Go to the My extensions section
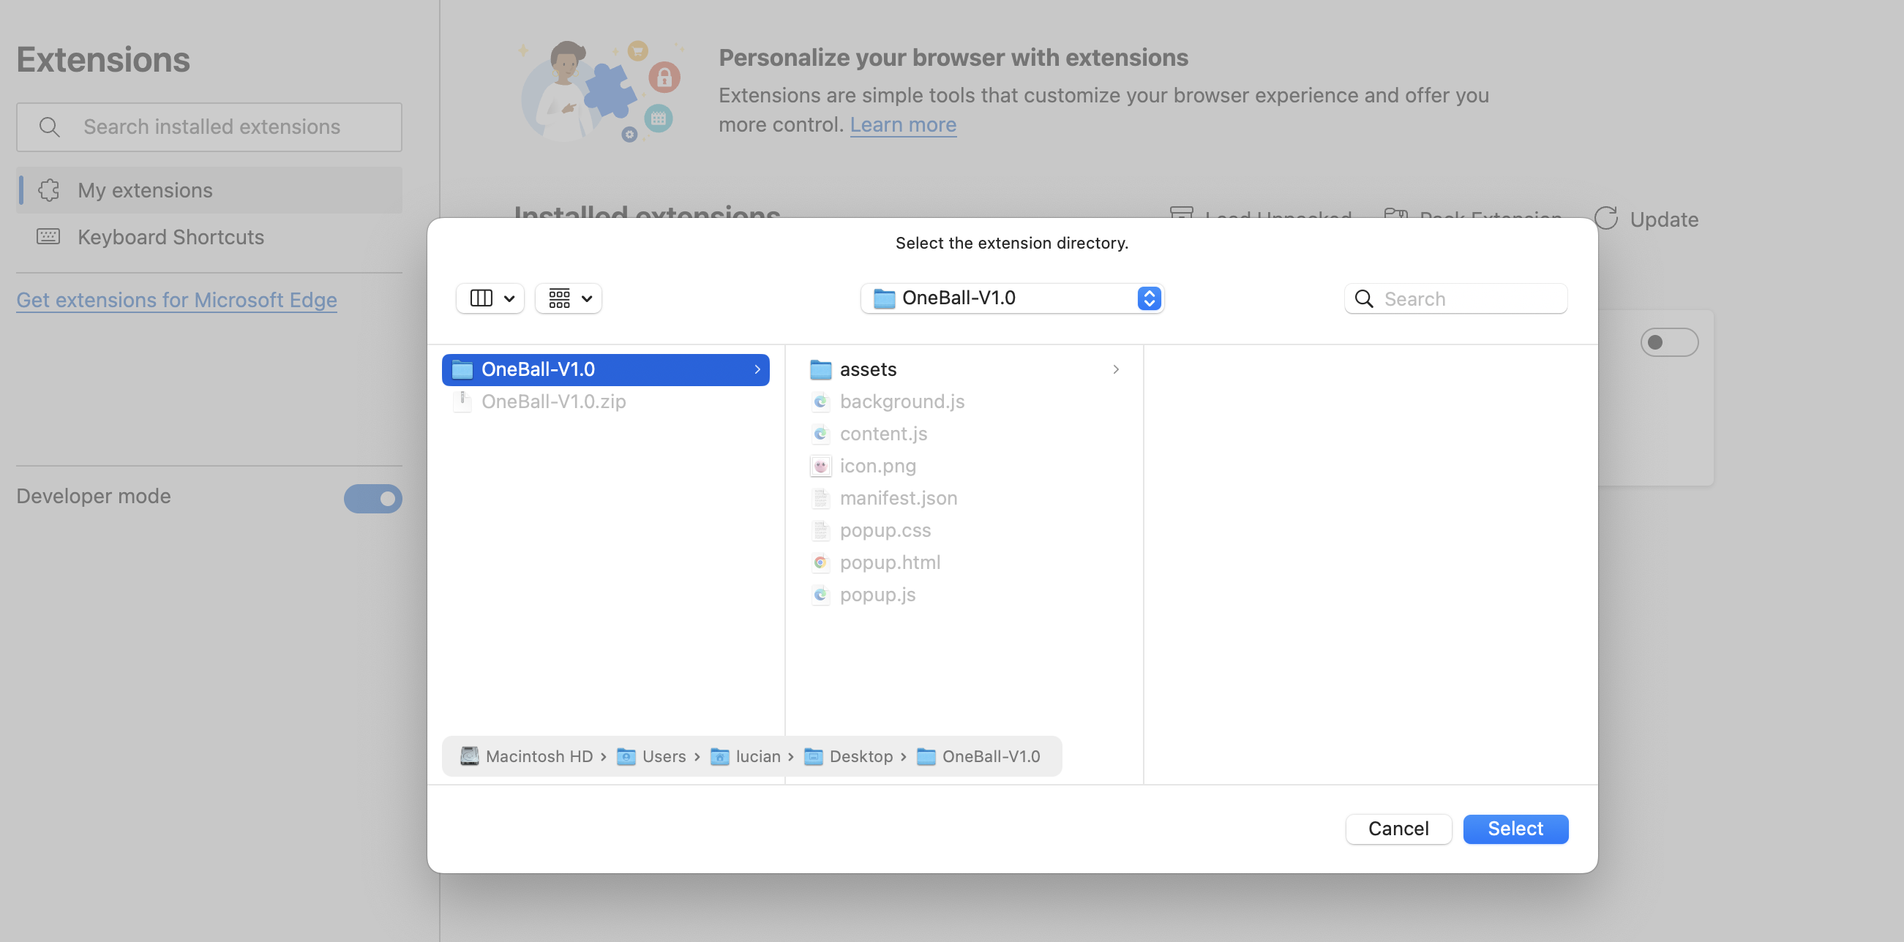Image resolution: width=1904 pixels, height=942 pixels. tap(145, 191)
